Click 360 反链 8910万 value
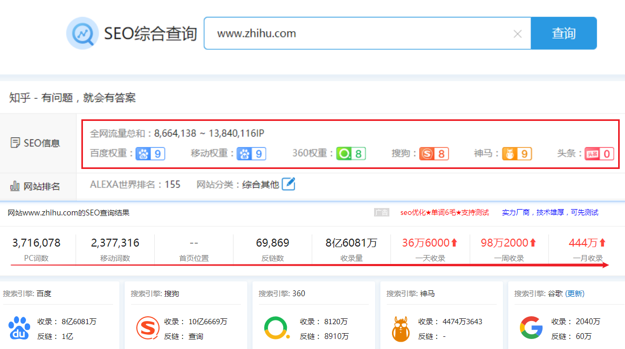This screenshot has height=349, width=625. 337,336
